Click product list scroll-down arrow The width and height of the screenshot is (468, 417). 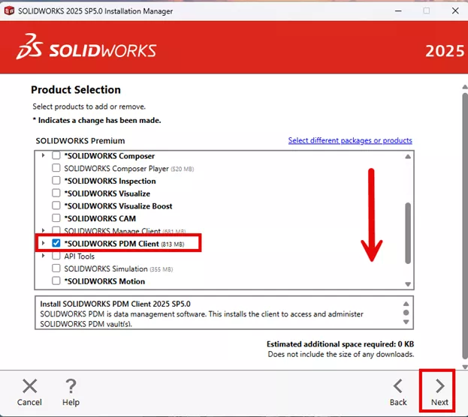pyautogui.click(x=408, y=284)
